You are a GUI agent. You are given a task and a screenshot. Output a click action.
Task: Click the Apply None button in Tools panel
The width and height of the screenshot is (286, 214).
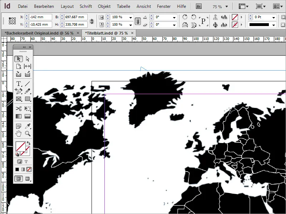(29, 169)
